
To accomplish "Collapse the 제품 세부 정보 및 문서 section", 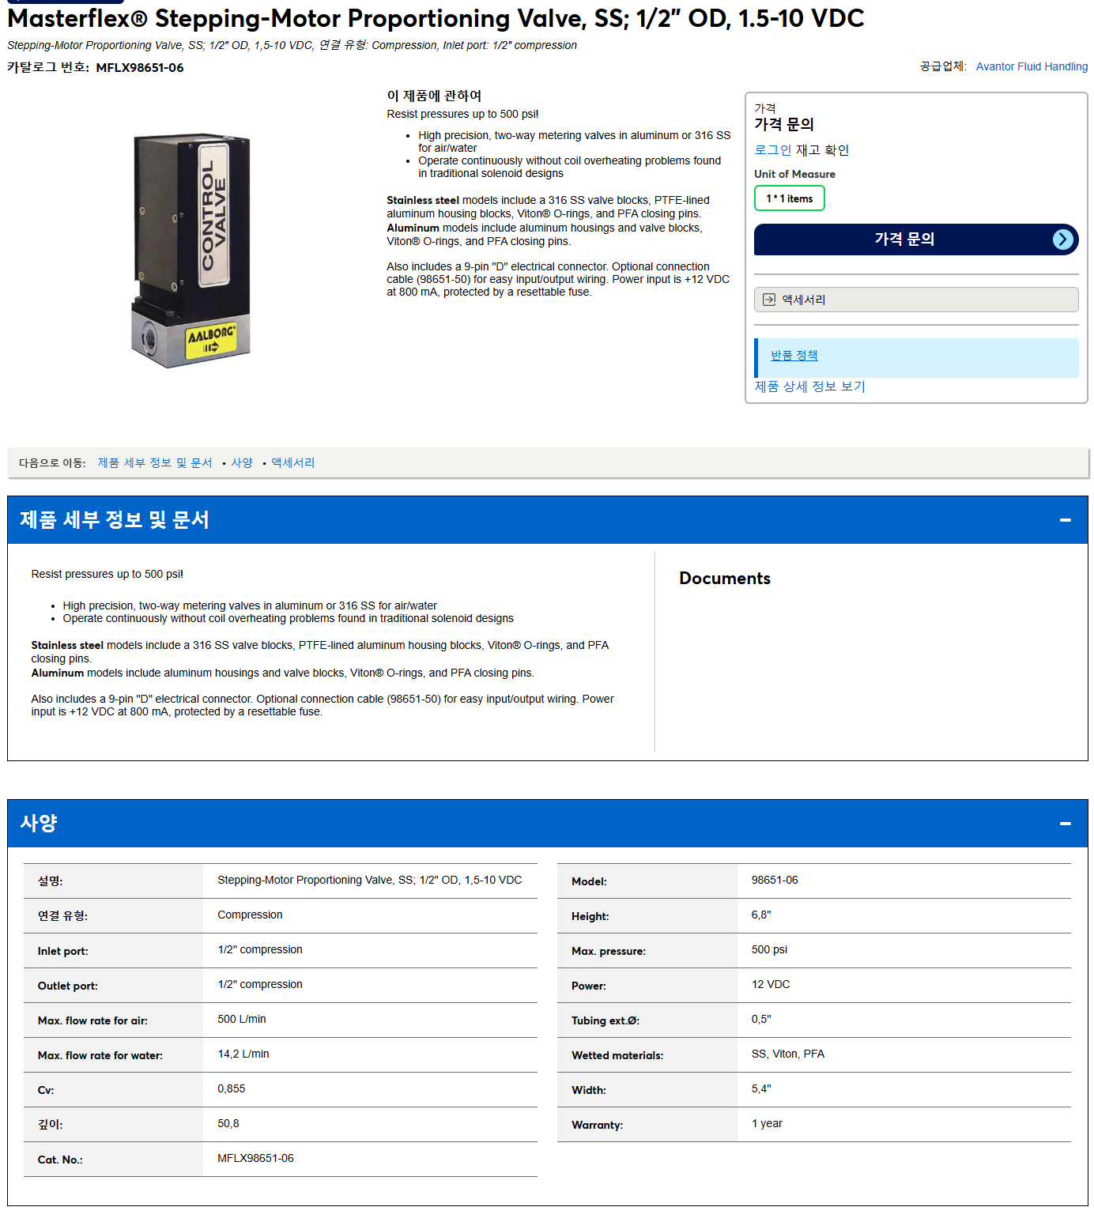I will click(1065, 520).
